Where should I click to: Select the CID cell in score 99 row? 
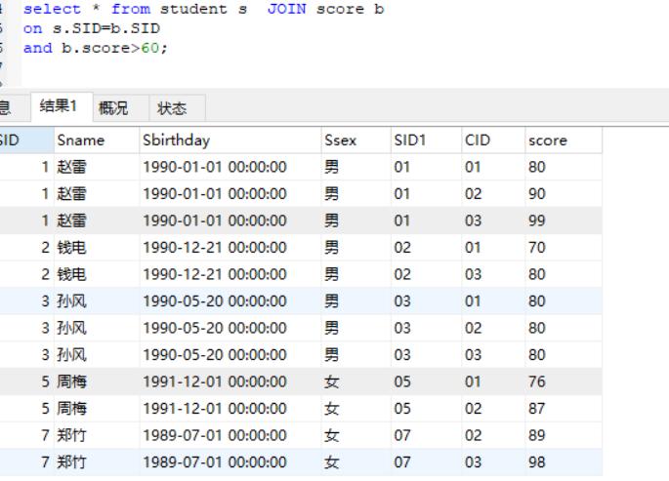coord(493,220)
